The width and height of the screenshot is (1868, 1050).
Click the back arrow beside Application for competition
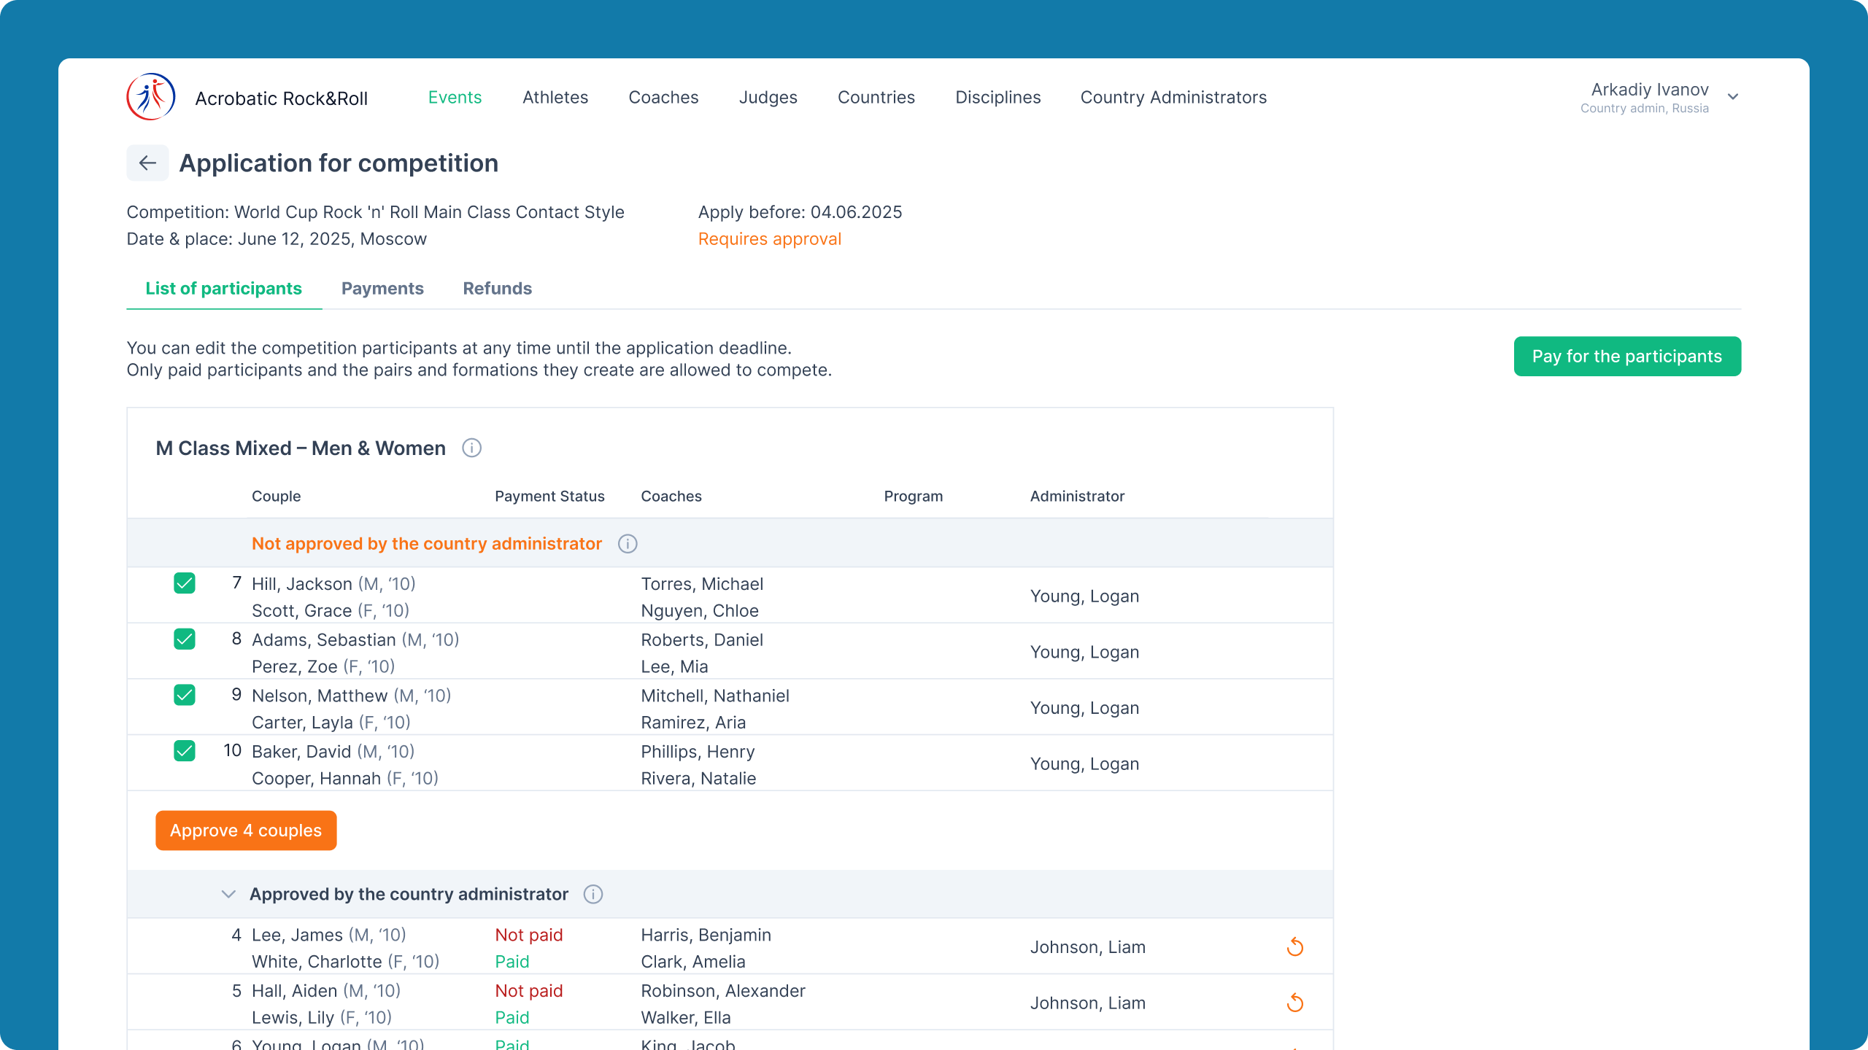point(147,163)
